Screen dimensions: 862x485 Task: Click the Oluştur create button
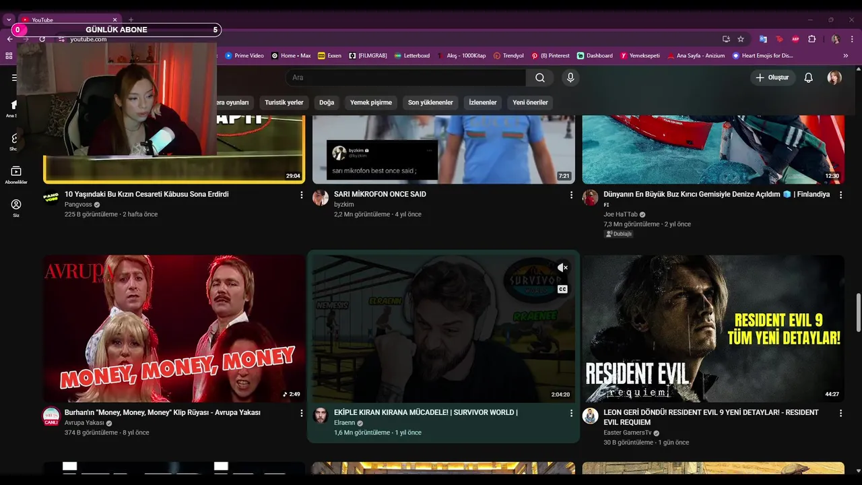click(x=773, y=77)
